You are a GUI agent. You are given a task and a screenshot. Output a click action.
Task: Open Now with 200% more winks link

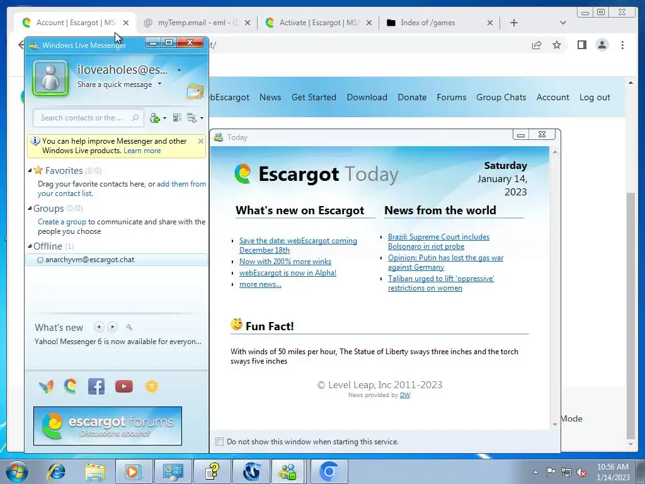285,262
